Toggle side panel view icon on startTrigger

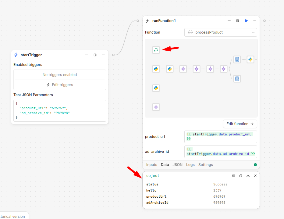pos(95,55)
